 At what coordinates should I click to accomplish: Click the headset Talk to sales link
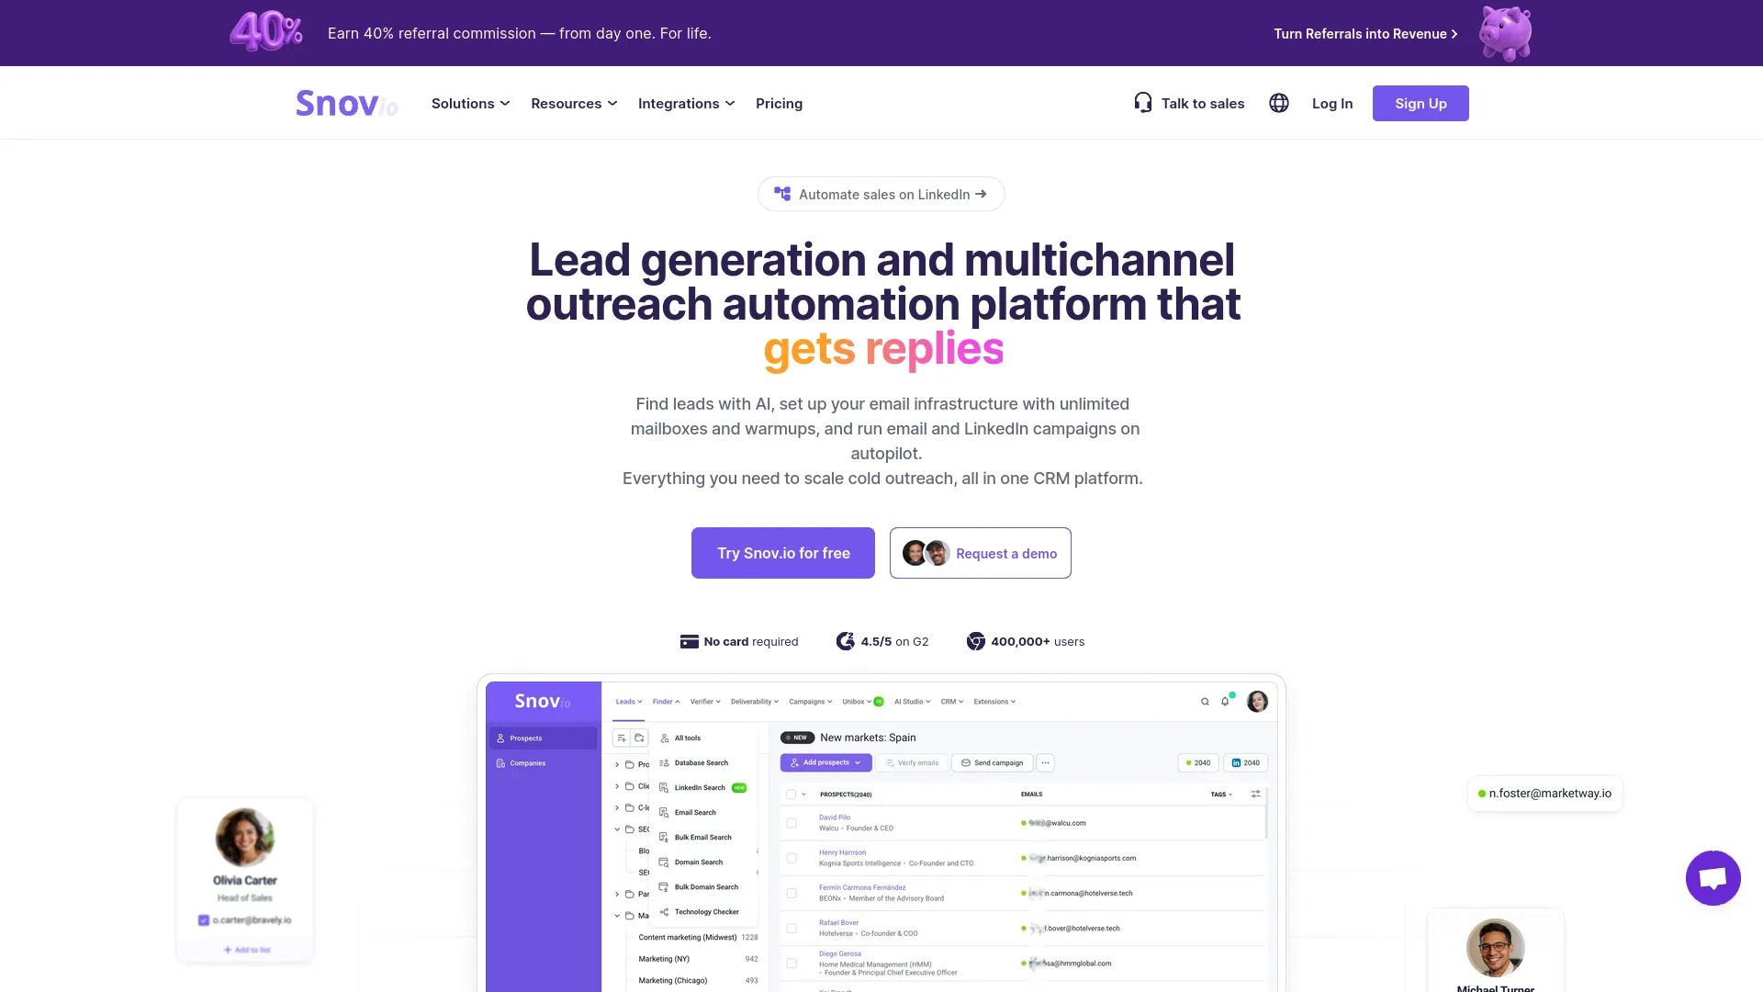(1189, 103)
